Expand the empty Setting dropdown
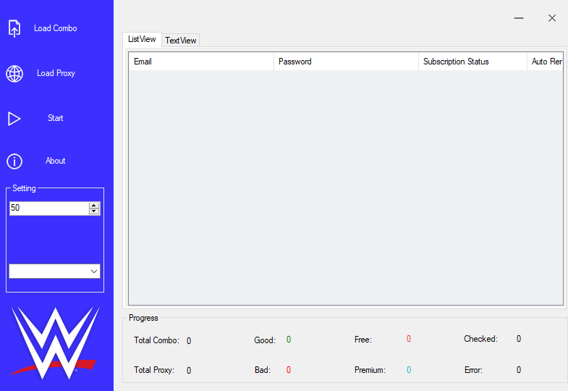 pyautogui.click(x=94, y=271)
